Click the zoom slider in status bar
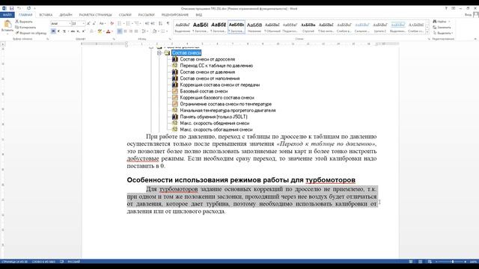Image resolution: width=479 pixels, height=269 pixels. coord(452,262)
